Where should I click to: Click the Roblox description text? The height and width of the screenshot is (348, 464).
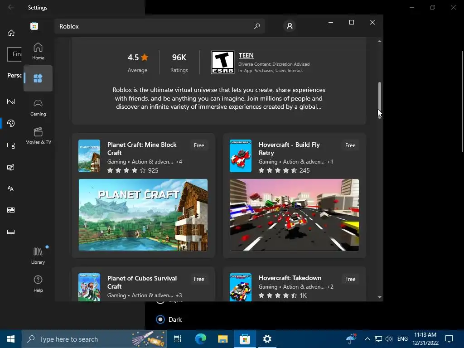pos(219,98)
